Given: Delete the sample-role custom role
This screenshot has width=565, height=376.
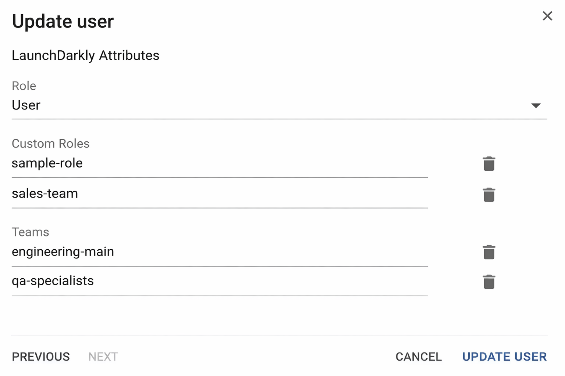Looking at the screenshot, I should [489, 164].
